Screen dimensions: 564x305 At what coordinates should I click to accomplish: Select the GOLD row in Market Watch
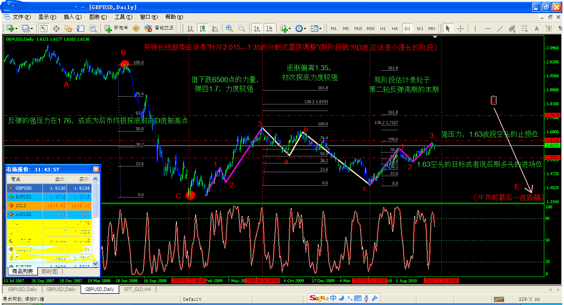(x=49, y=205)
